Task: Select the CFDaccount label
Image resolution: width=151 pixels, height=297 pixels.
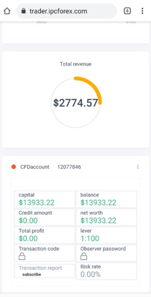Action: [35, 167]
